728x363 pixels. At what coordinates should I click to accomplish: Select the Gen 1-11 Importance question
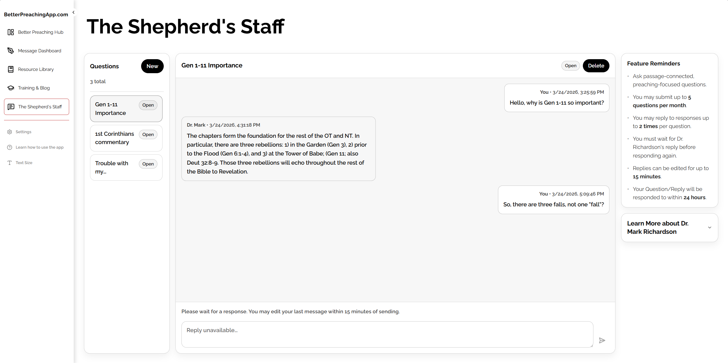click(114, 109)
